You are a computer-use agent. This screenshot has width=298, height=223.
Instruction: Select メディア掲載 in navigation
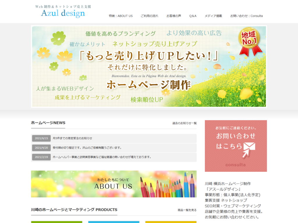(213, 16)
